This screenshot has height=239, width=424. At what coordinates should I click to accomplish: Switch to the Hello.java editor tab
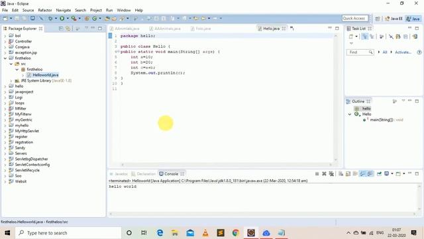pos(271,29)
